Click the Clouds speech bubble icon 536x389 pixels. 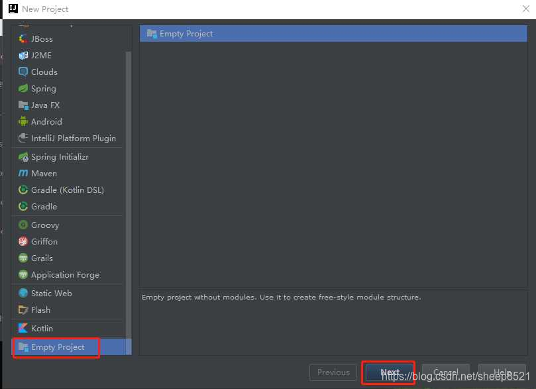[23, 72]
